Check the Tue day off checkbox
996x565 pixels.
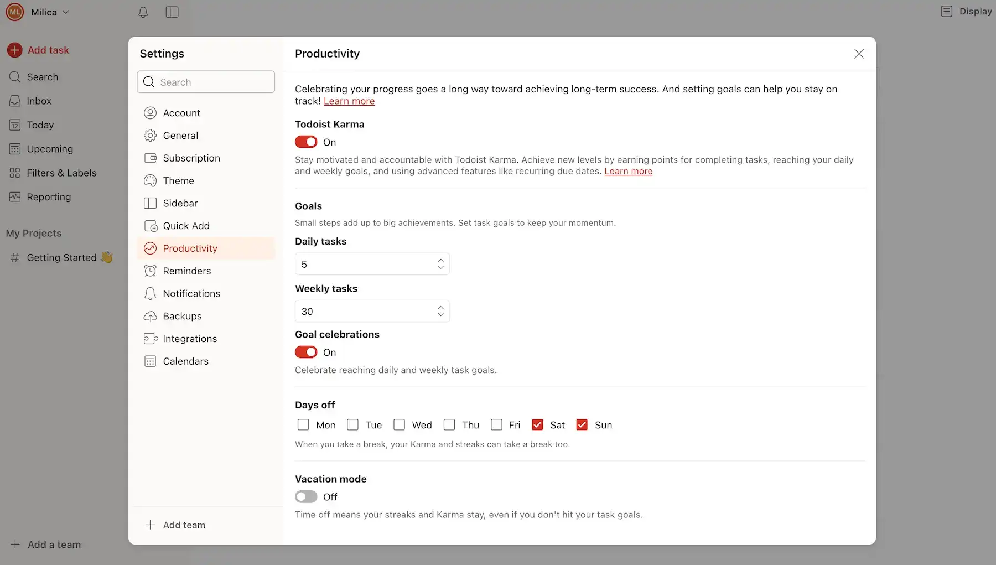click(352, 425)
